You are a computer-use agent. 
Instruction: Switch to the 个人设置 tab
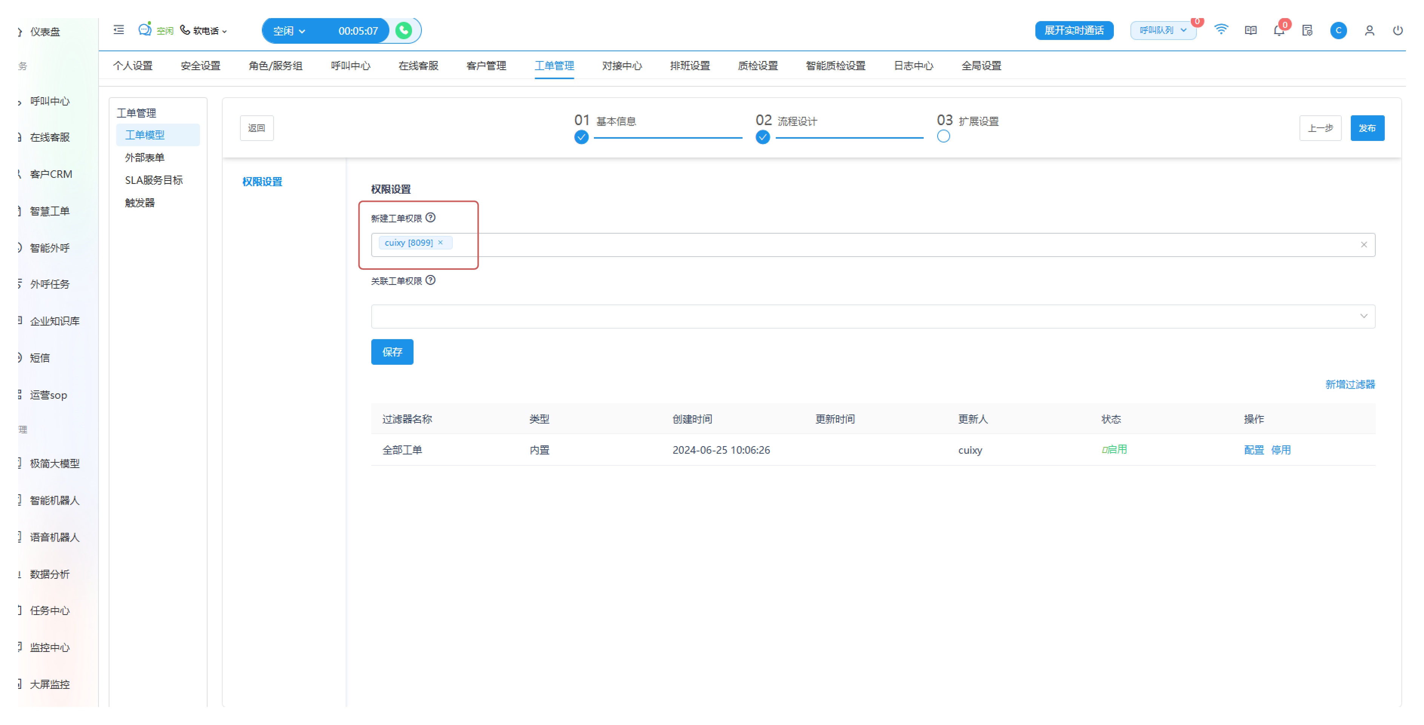133,66
